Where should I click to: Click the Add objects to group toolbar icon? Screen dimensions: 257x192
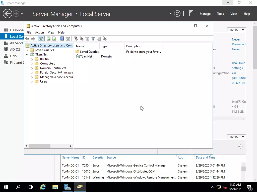(x=105, y=39)
